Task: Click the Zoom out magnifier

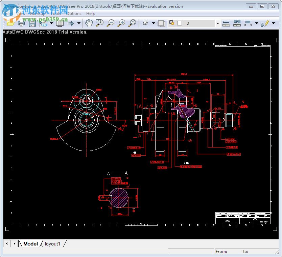Action: tap(111, 23)
